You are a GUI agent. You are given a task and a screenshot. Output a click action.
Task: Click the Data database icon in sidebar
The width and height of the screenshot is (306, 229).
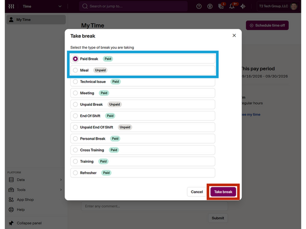point(11,179)
